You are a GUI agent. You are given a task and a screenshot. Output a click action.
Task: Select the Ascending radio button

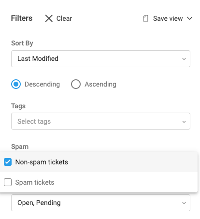pyautogui.click(x=76, y=84)
